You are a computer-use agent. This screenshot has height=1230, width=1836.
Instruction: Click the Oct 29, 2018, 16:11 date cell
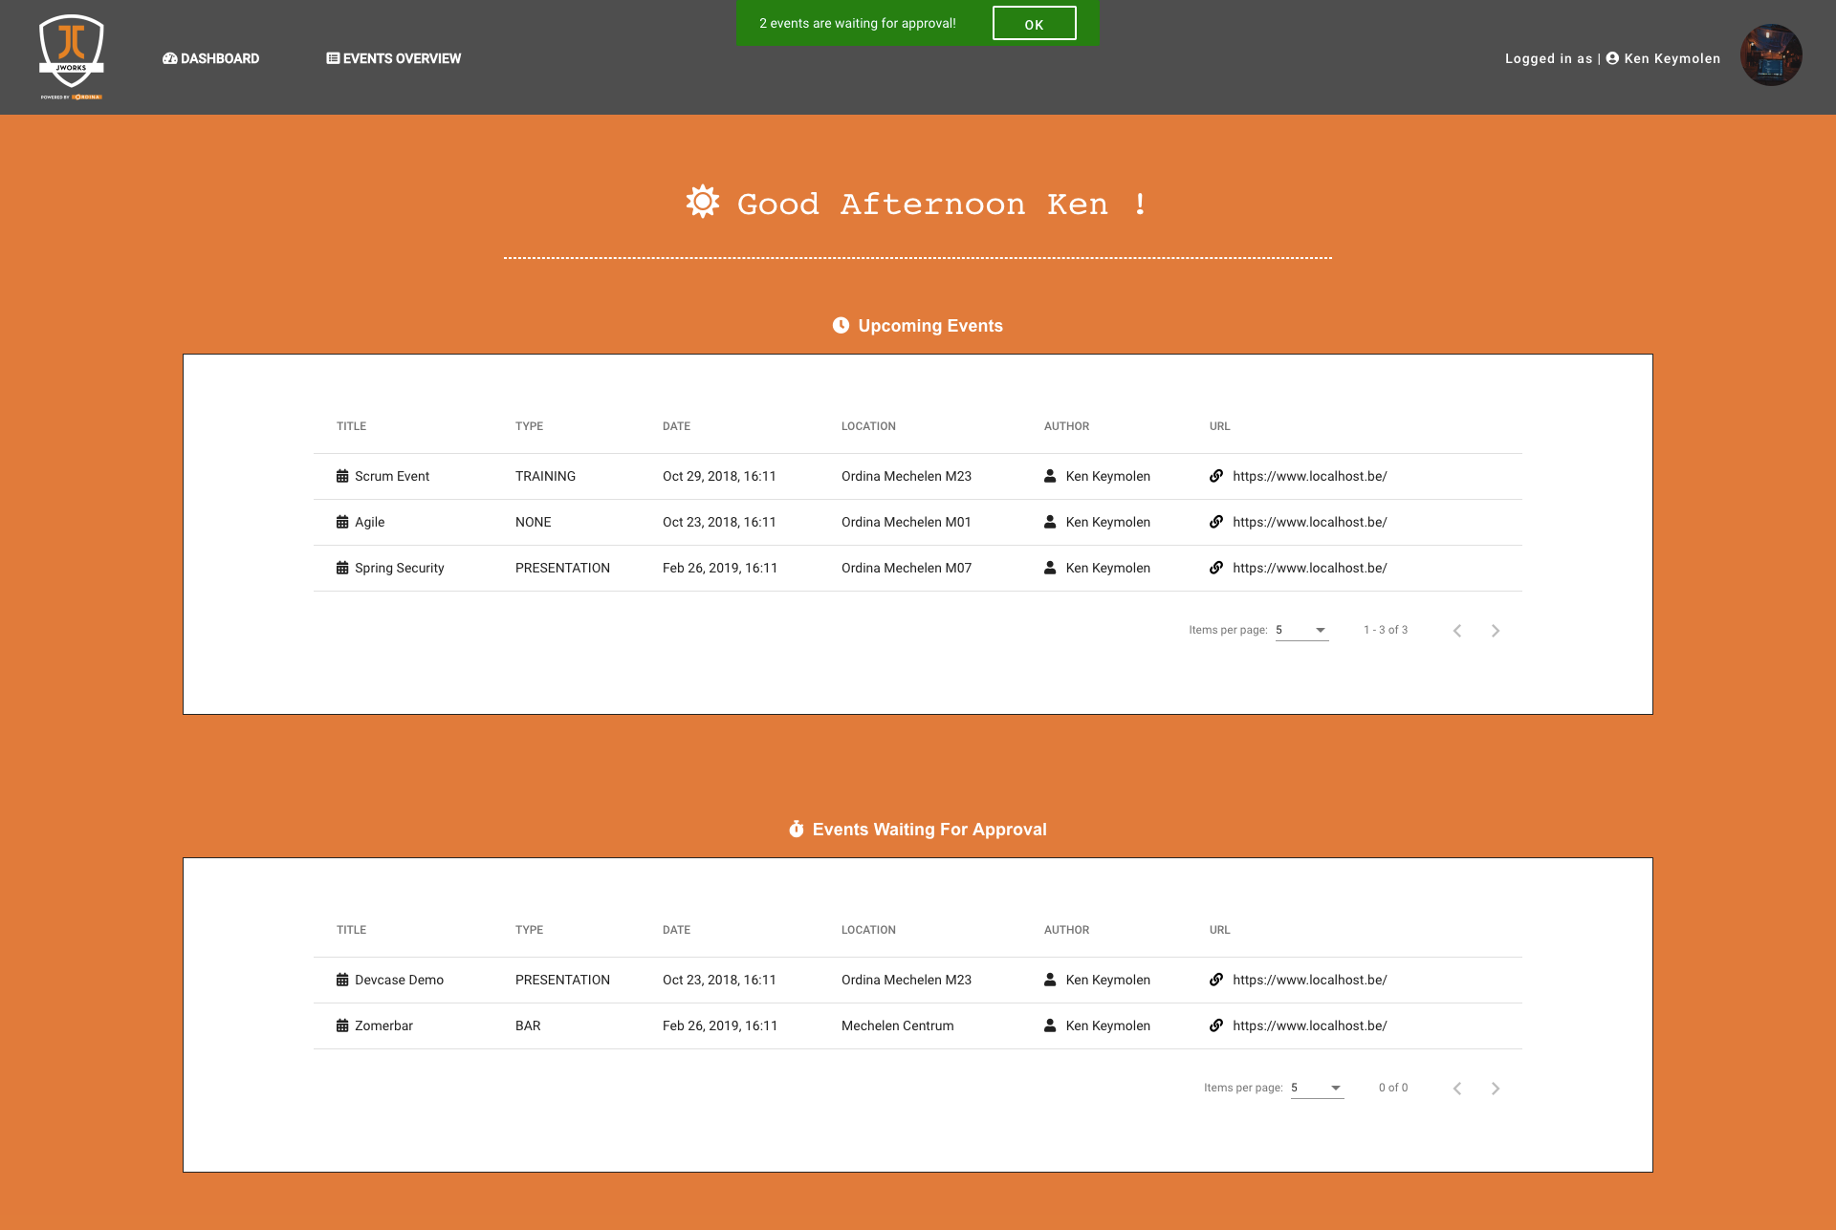tap(719, 476)
